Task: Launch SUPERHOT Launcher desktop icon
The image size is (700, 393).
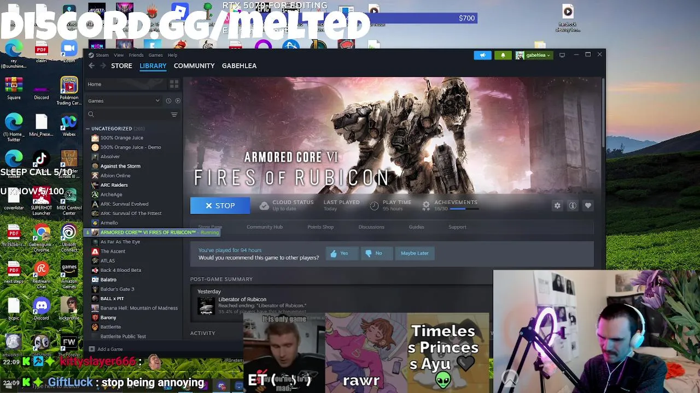Action: point(41,200)
